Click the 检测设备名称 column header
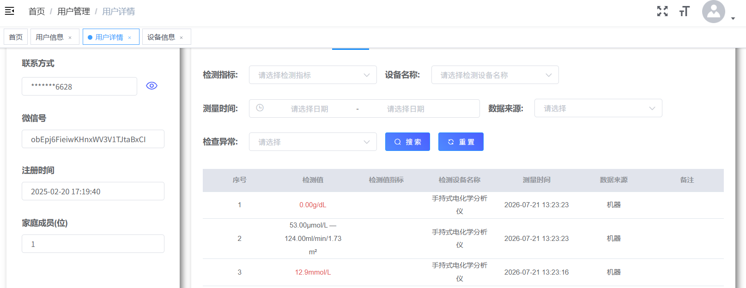 point(460,180)
